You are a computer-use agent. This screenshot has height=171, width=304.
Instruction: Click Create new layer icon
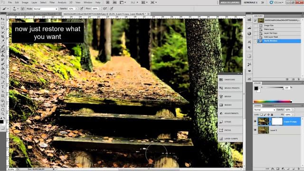tap(294, 169)
